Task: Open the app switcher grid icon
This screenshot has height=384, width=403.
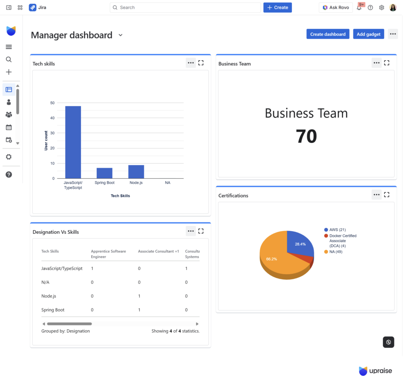Action: 20,7
